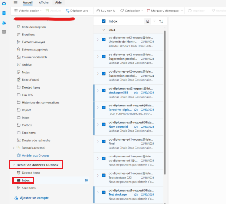Image resolution: width=226 pixels, height=204 pixels.
Task: Click the Catégoriser tag icon
Action: point(122,11)
